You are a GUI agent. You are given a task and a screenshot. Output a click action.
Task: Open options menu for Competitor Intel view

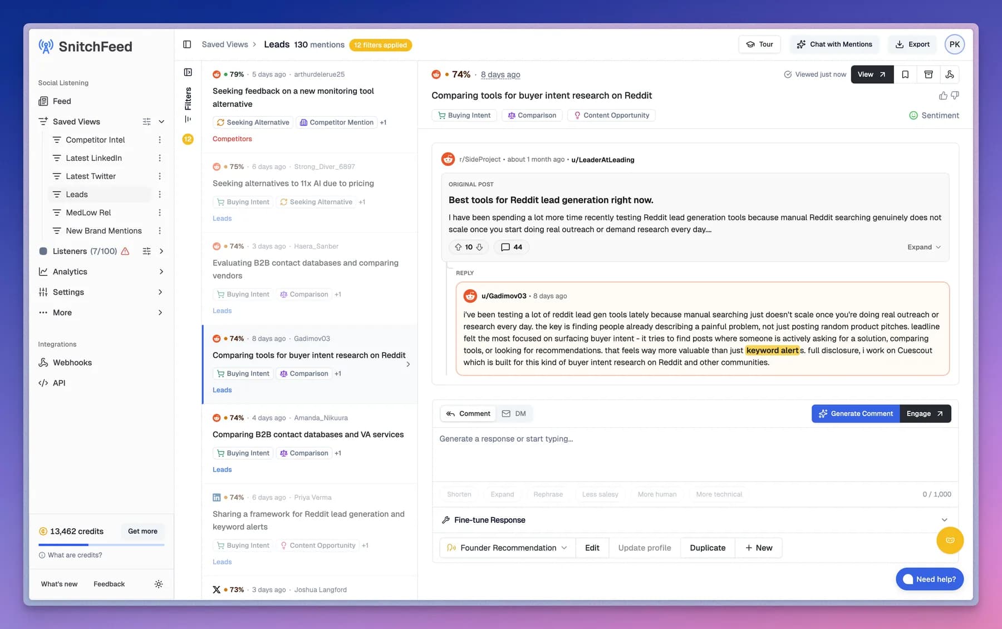click(x=160, y=140)
